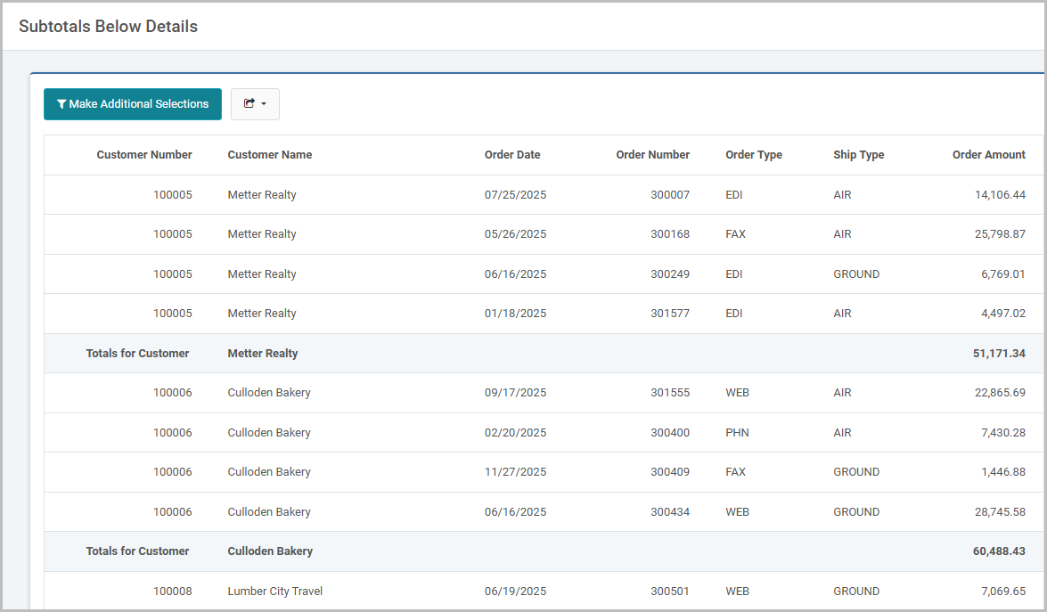Screen dimensions: 1047x612
Task: Click bold Metter Realty in totals row
Action: [x=262, y=354]
